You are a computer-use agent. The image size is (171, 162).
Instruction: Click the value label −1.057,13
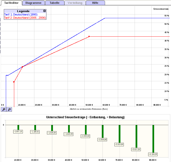pos(18,132)
